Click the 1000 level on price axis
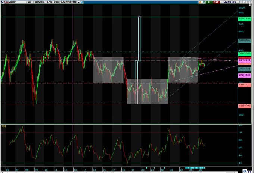This screenshot has width=254, height=173. click(242, 8)
